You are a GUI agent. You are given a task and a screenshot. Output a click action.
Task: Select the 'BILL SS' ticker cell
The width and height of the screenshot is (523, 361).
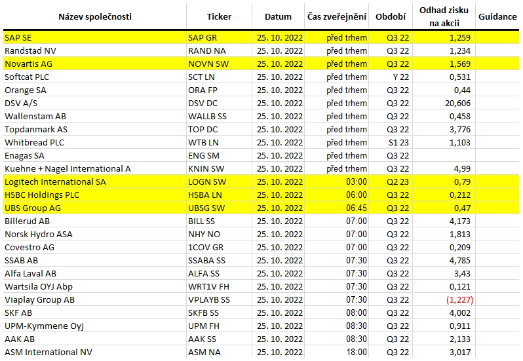pyautogui.click(x=219, y=221)
